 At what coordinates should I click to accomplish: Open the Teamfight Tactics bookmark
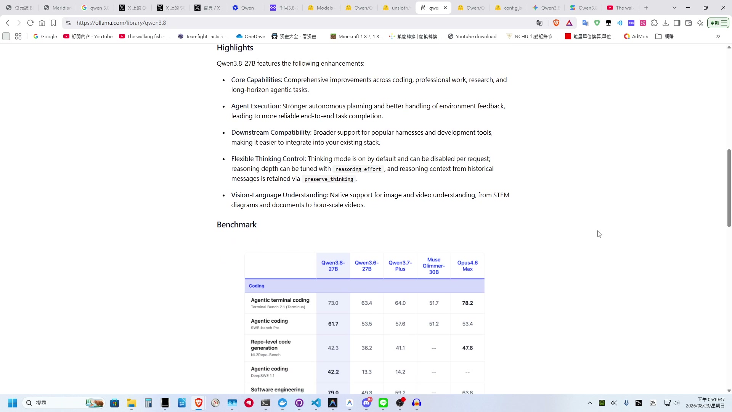(x=202, y=36)
